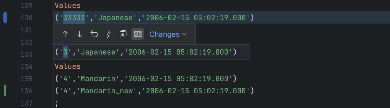Toggle word-level highlighting Ab icon
The image size is (390, 108).
(138, 34)
